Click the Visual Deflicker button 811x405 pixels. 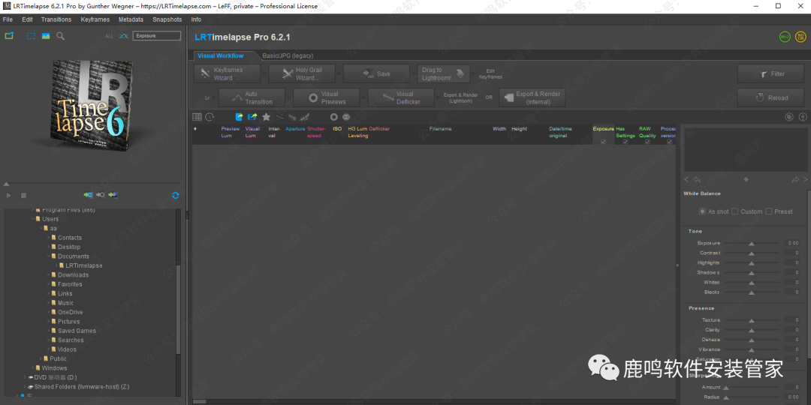pos(401,97)
